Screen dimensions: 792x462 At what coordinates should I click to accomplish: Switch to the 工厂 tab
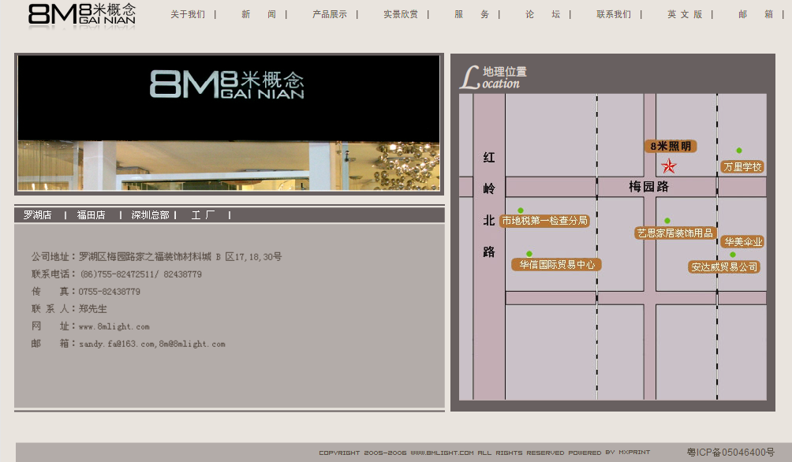point(202,214)
